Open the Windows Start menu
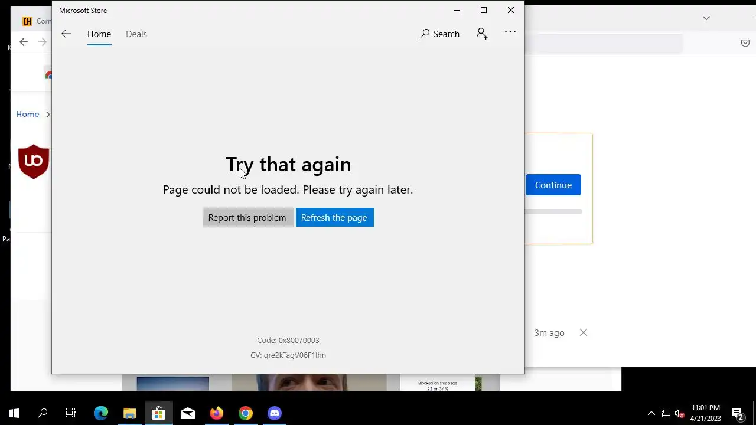Screen dimensions: 756x425 coord(14,413)
